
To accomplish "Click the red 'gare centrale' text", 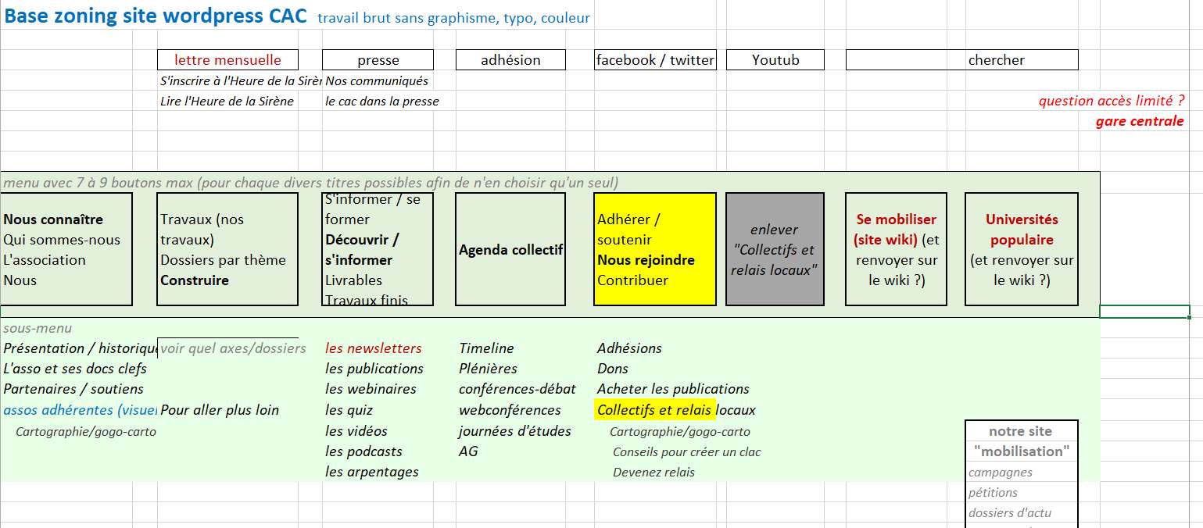I will 1139,121.
